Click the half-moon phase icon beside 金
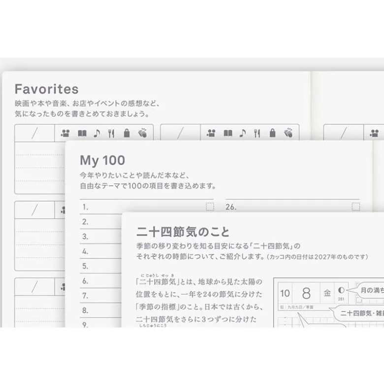The image size is (384, 385). pyautogui.click(x=341, y=290)
